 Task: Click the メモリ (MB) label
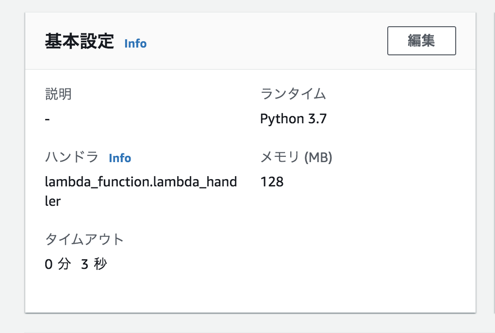click(296, 157)
